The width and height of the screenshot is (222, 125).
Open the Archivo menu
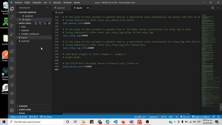(18, 2)
